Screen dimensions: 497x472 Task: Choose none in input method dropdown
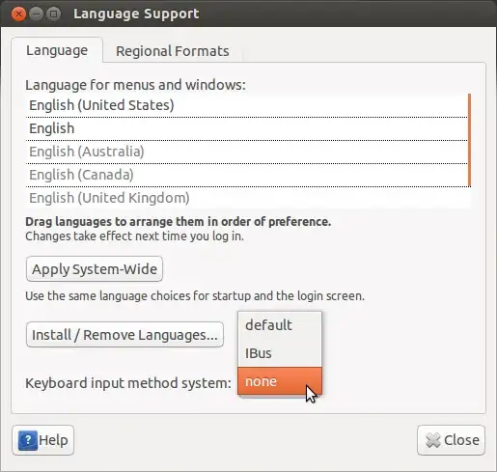[x=280, y=381]
